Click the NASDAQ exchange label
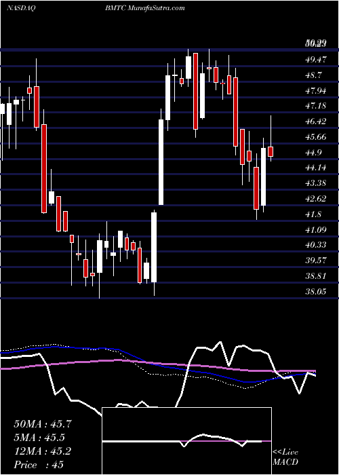339x475 pixels. 22,8
